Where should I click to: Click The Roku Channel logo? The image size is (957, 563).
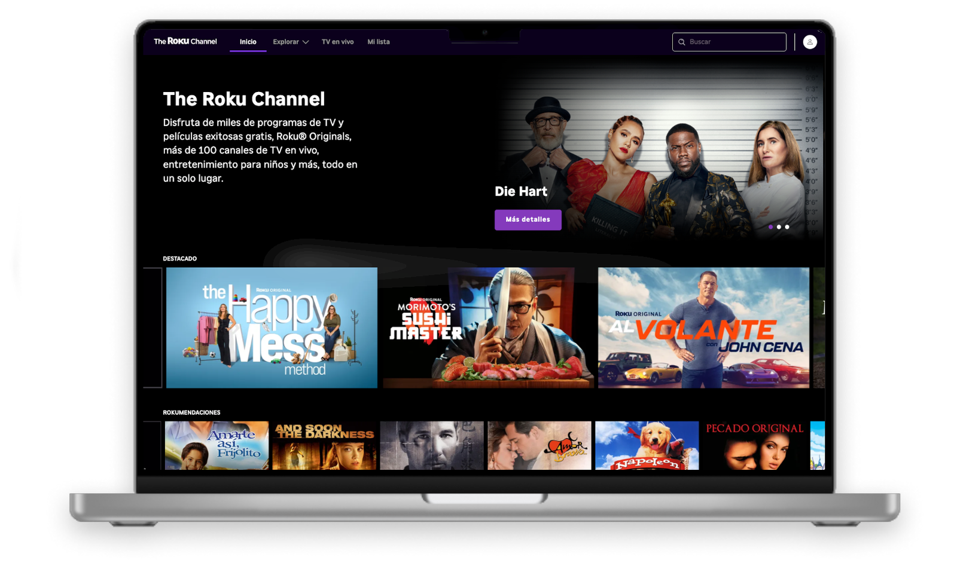[x=185, y=41]
